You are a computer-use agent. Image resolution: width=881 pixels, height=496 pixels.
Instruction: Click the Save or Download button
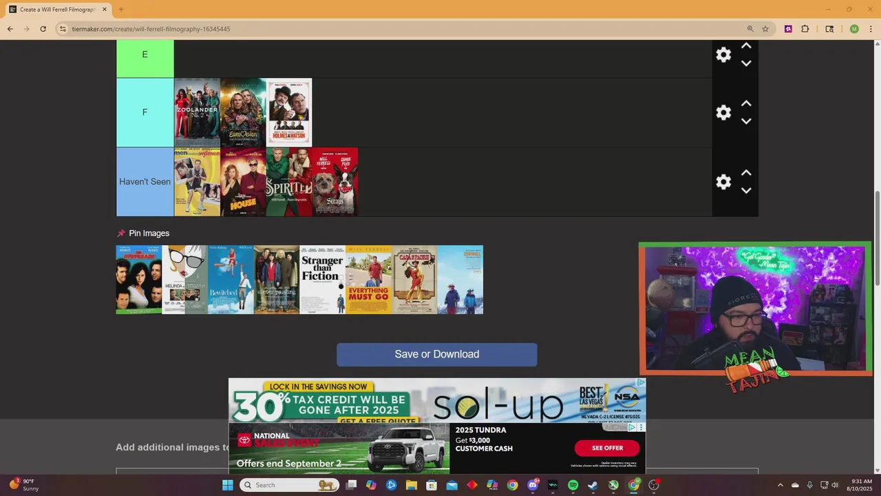(x=437, y=354)
